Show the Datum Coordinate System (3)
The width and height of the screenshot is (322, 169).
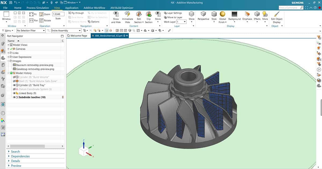(x=14, y=89)
